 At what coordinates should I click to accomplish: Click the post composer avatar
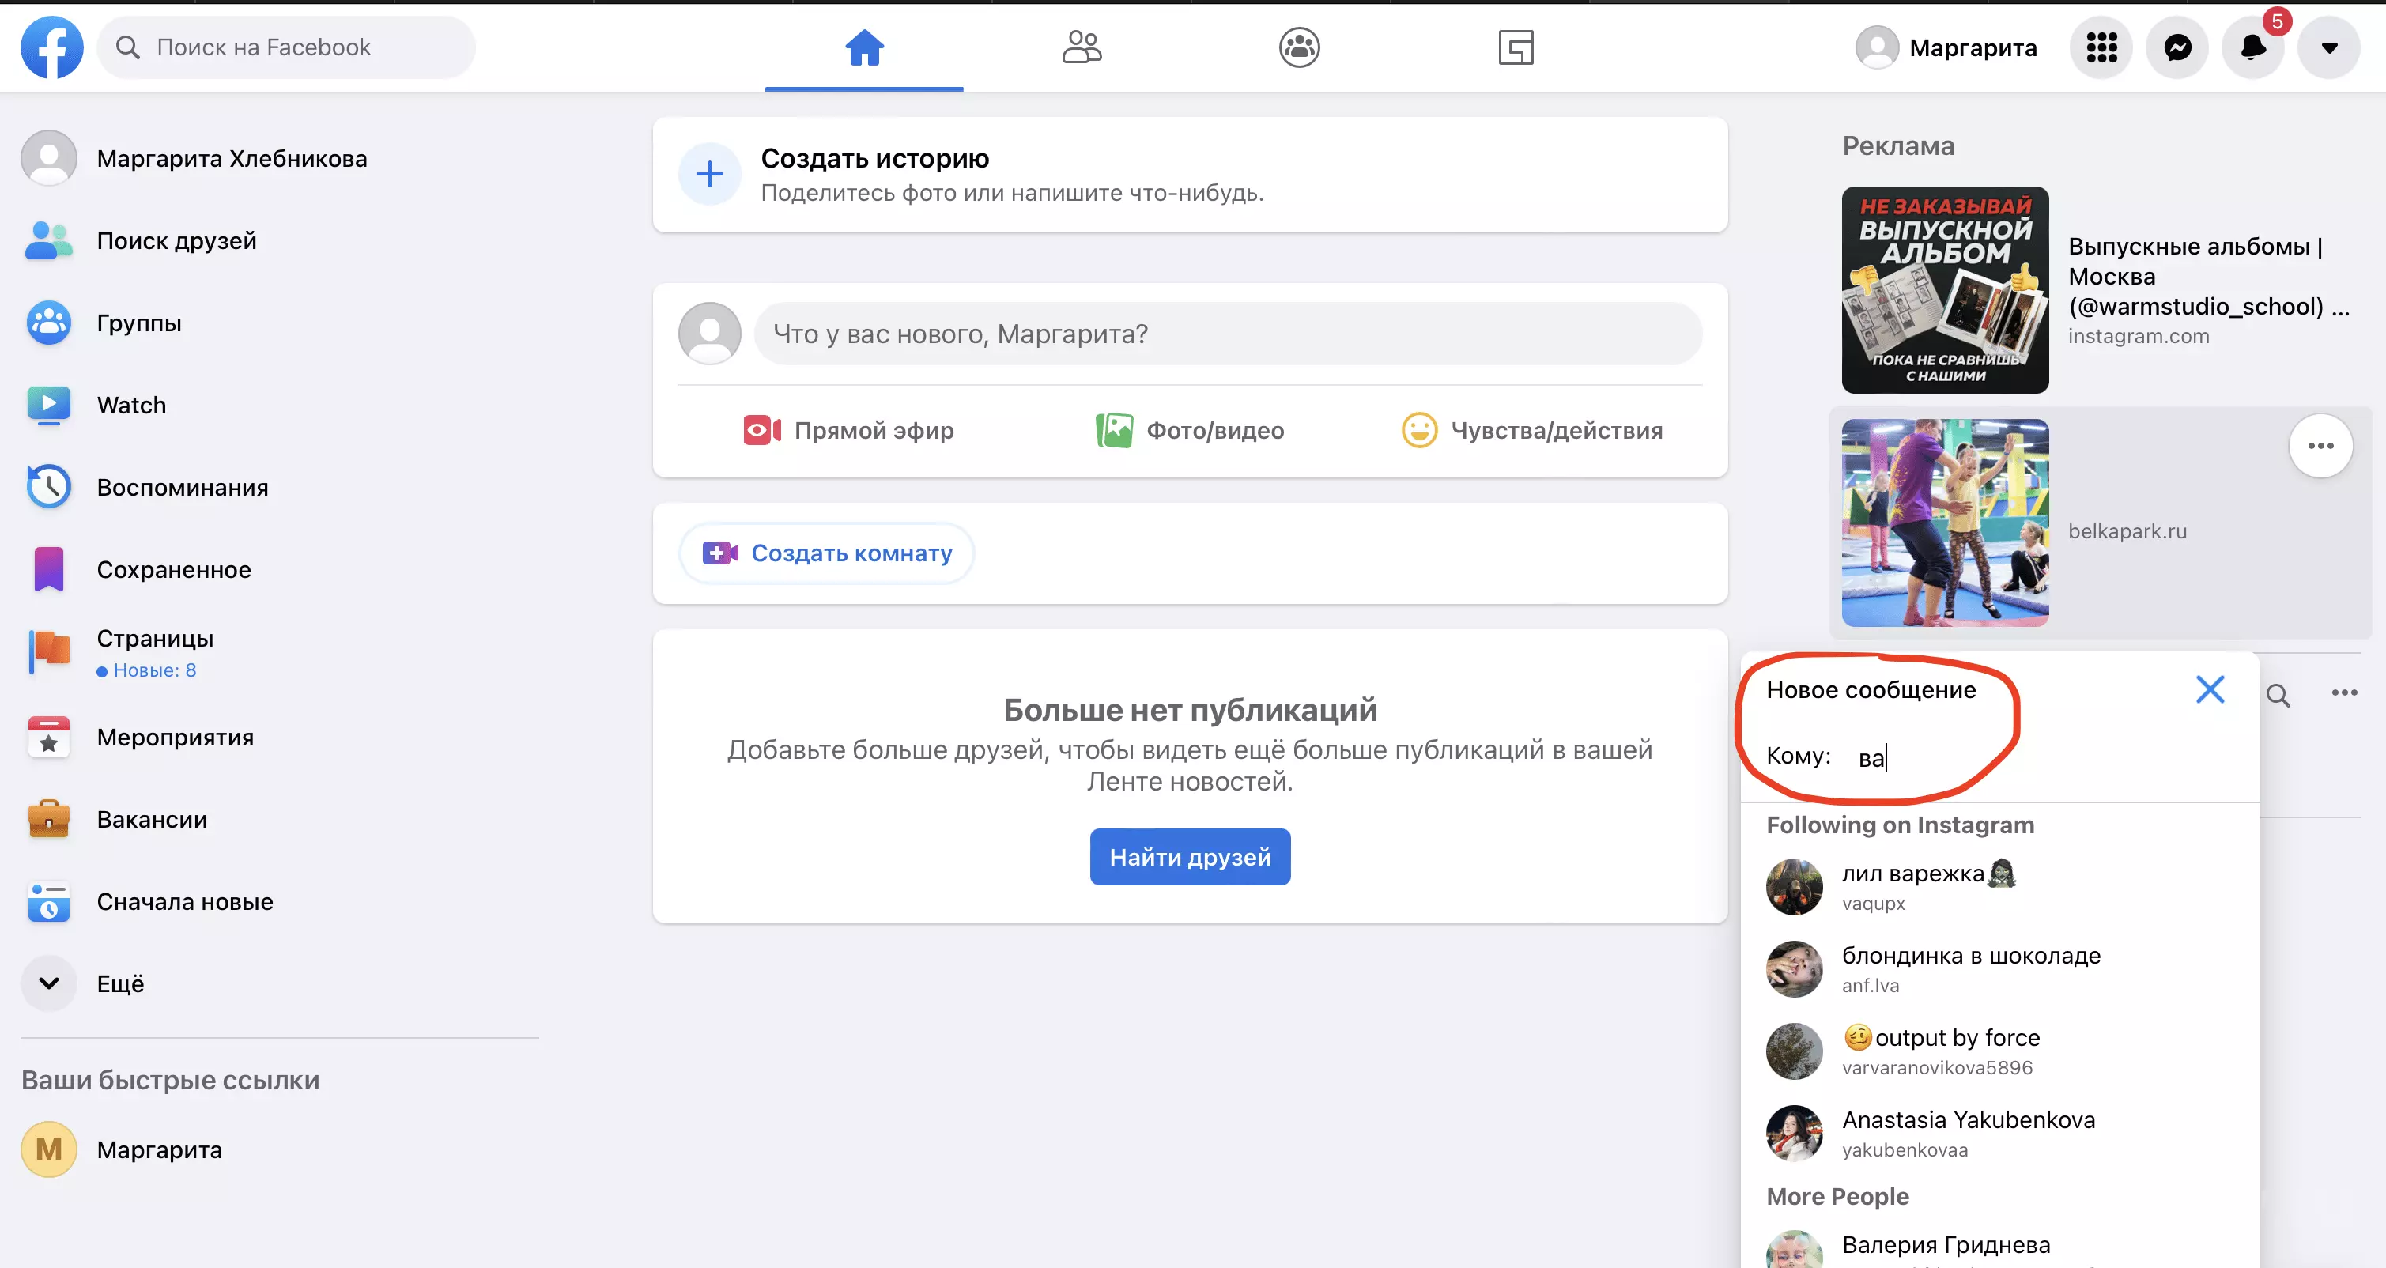[x=709, y=334]
